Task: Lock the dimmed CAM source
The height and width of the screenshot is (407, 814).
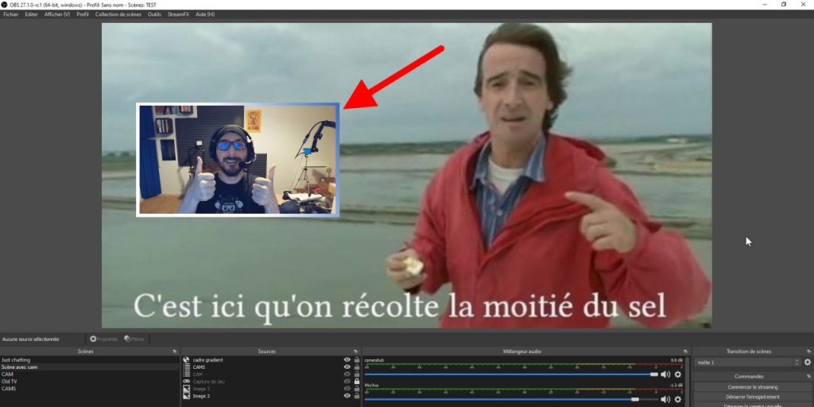Action: click(357, 374)
